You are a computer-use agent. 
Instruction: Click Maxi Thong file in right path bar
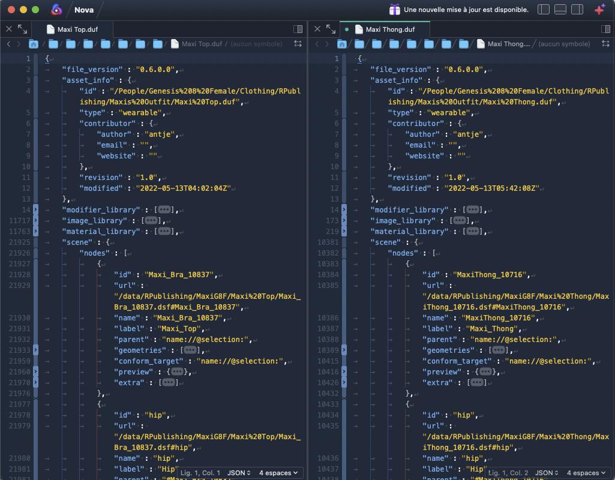pos(503,44)
